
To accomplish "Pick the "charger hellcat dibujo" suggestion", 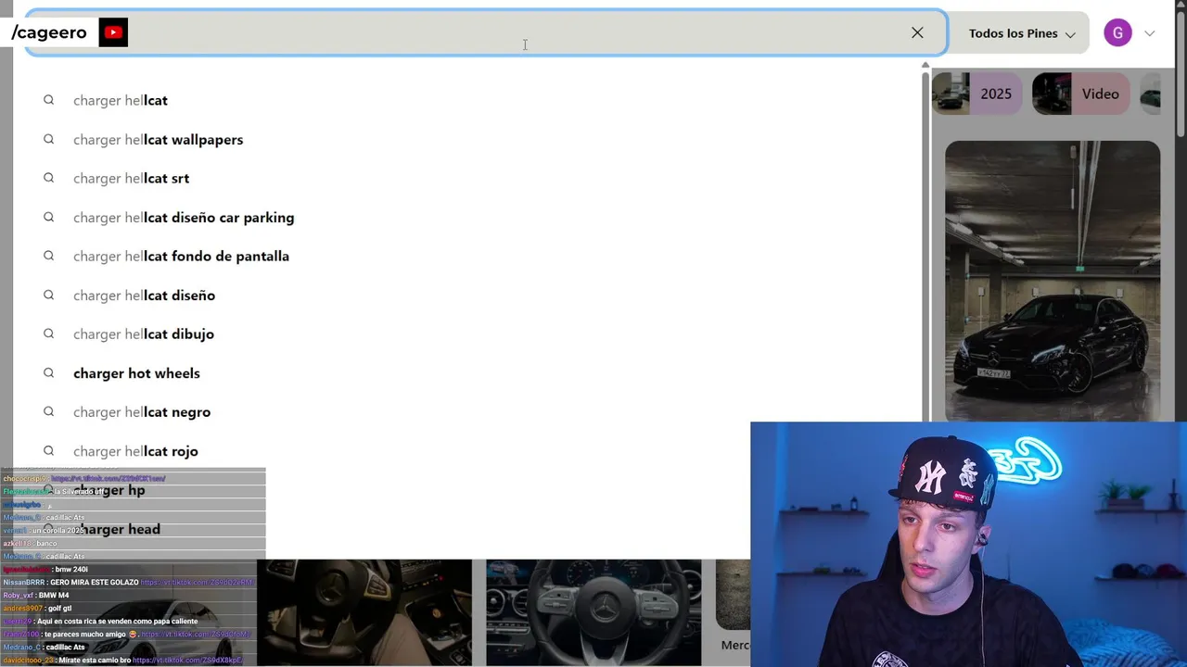I will [x=144, y=333].
